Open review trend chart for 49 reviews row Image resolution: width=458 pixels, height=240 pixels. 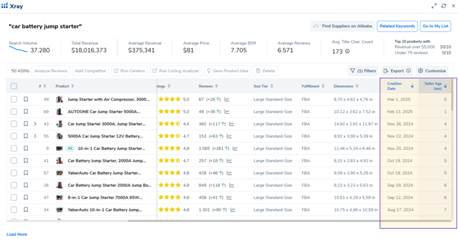(227, 112)
